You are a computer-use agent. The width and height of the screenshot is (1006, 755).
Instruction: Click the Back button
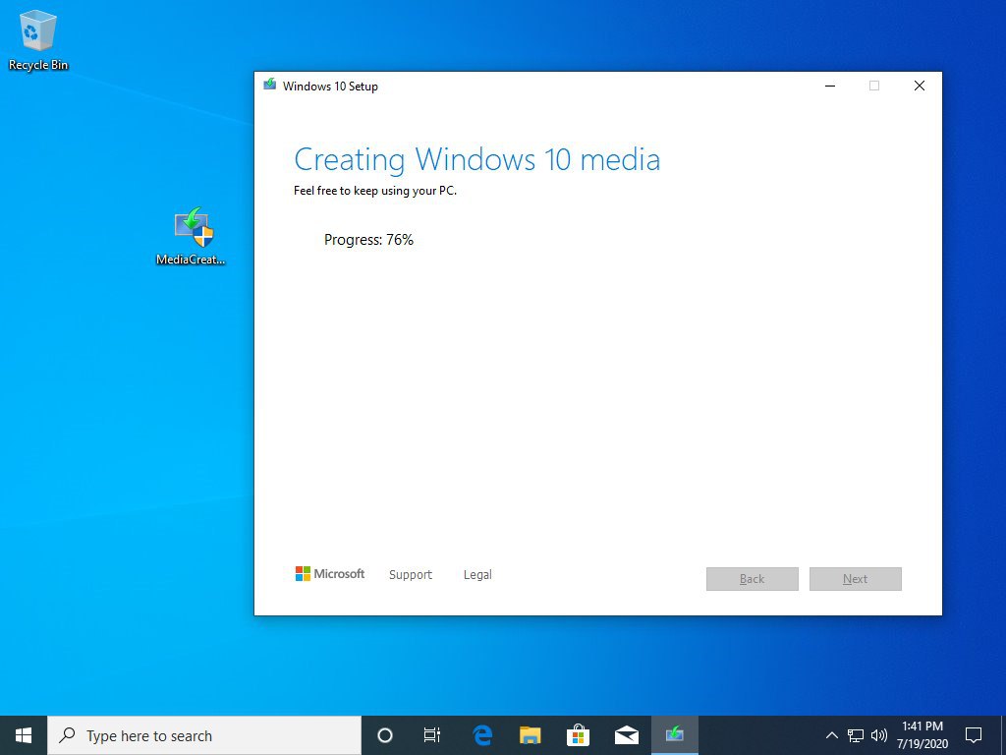tap(752, 579)
